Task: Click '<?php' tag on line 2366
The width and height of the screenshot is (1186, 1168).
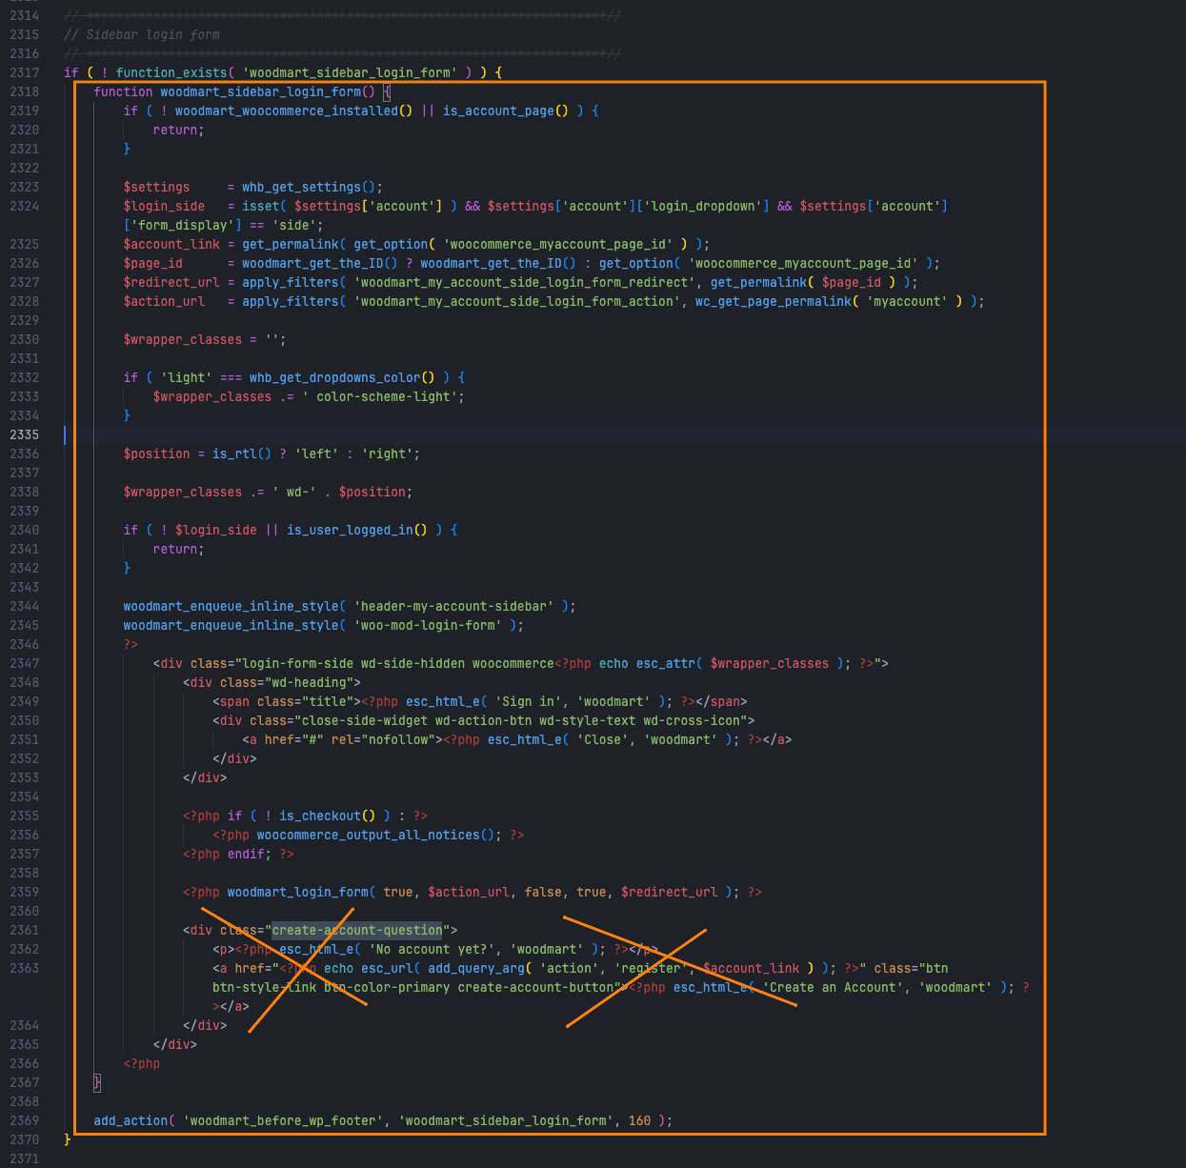Action: coord(142,1063)
